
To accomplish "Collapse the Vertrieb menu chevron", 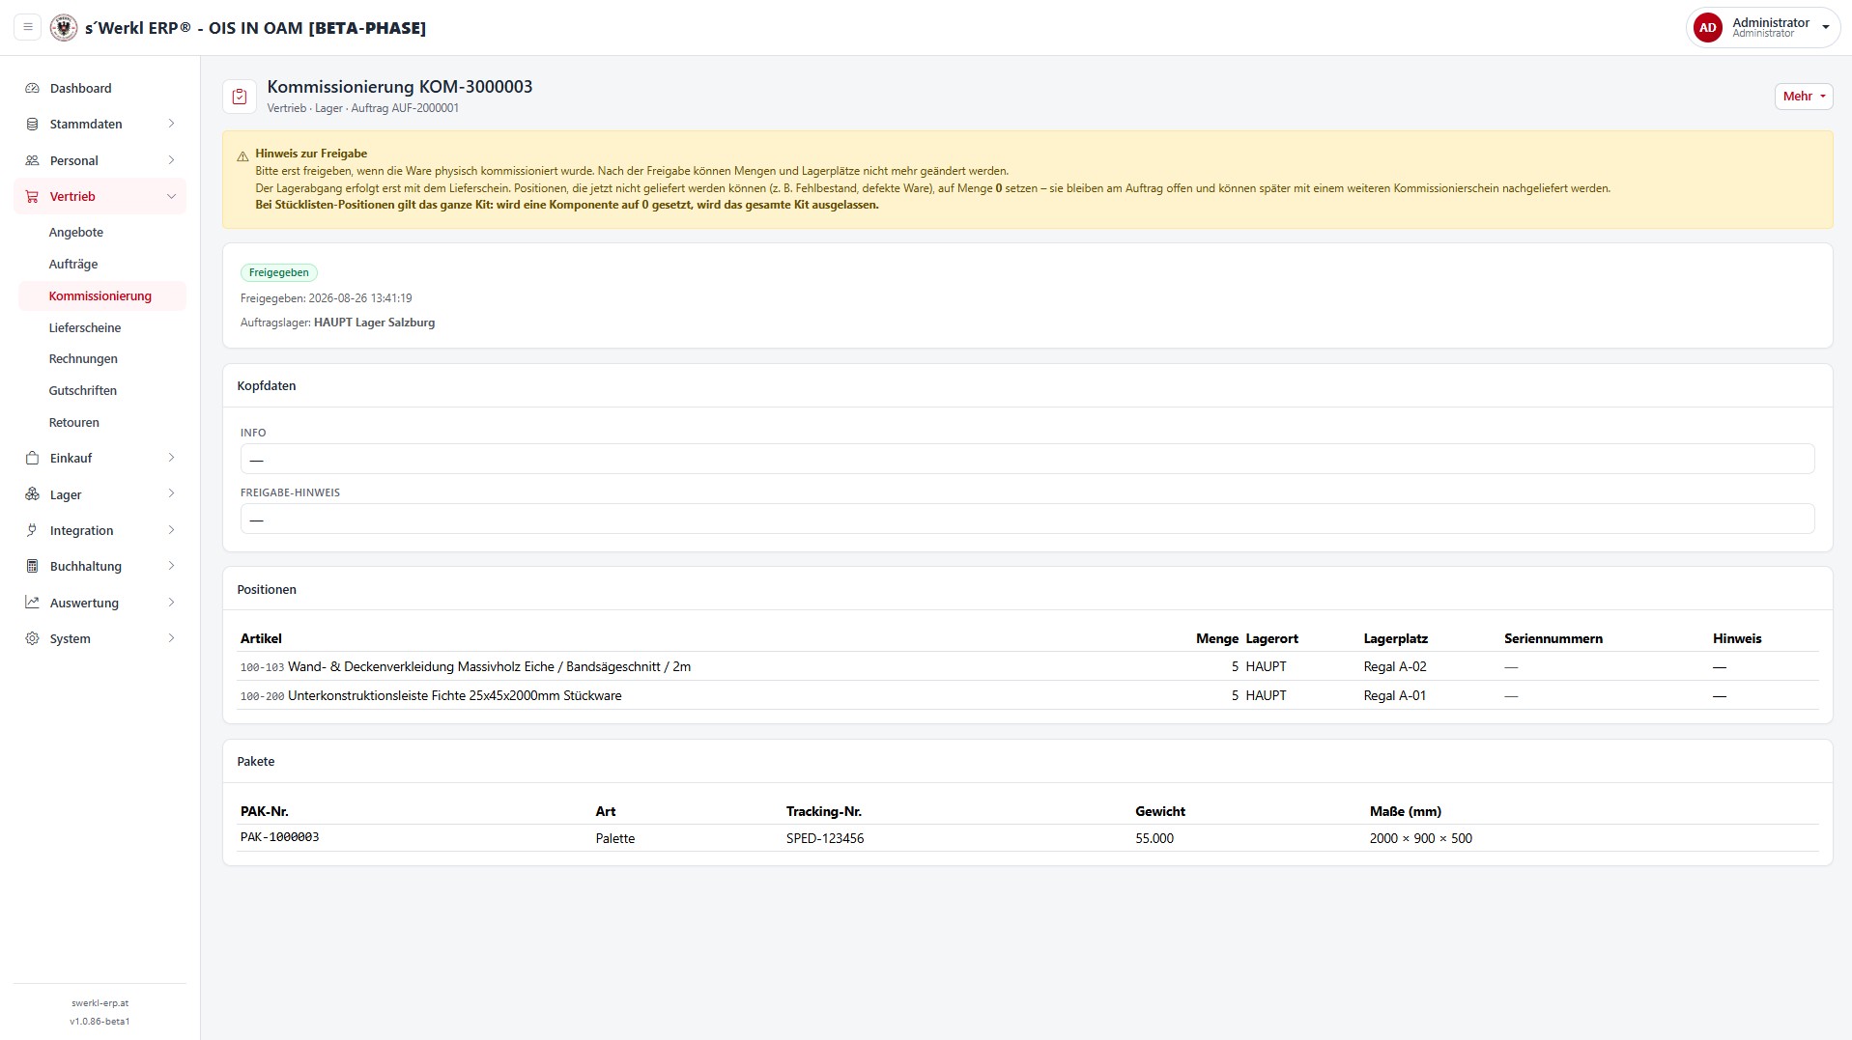I will 171,196.
